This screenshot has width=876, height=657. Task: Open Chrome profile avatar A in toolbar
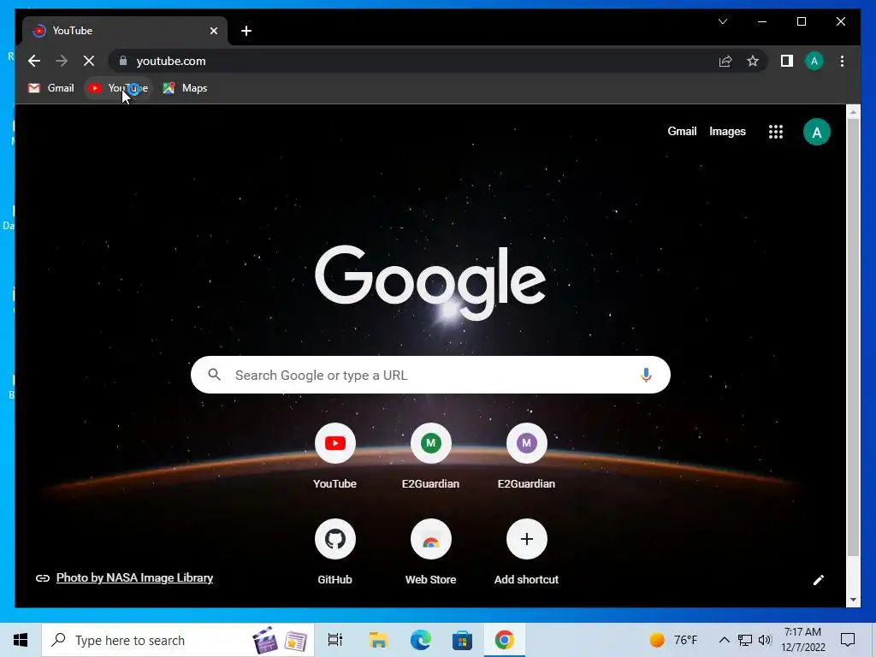click(814, 61)
